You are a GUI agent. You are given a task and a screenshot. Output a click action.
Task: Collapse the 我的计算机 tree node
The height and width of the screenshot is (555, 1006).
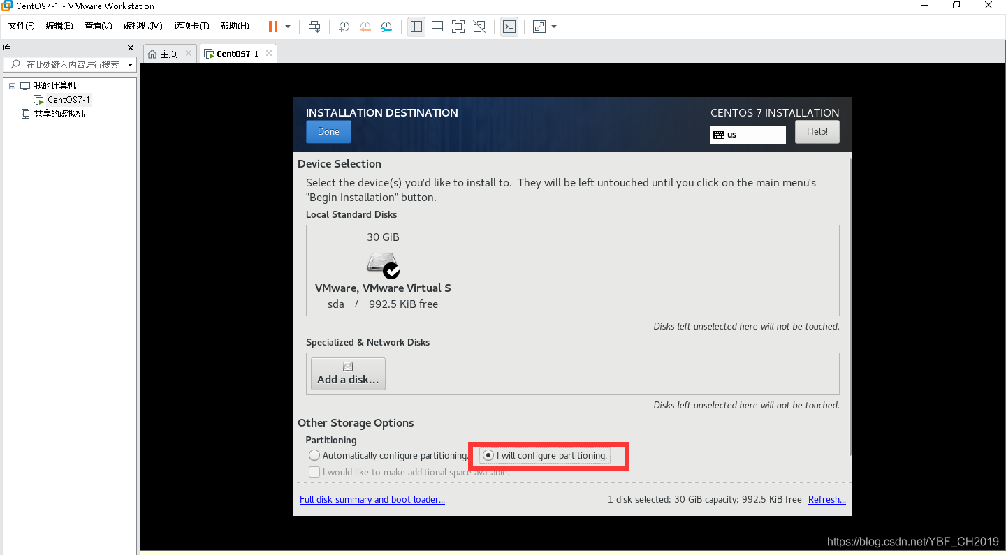click(12, 86)
